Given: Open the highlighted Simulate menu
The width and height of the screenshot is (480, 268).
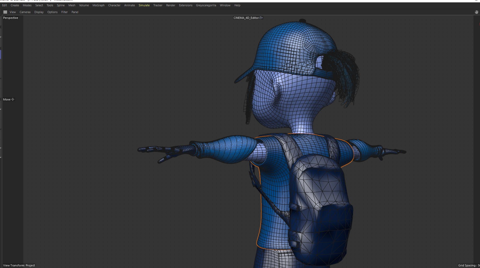Looking at the screenshot, I should pos(144,5).
